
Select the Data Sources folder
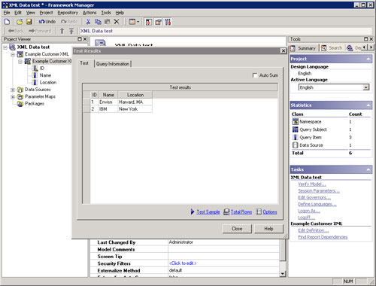click(x=38, y=90)
